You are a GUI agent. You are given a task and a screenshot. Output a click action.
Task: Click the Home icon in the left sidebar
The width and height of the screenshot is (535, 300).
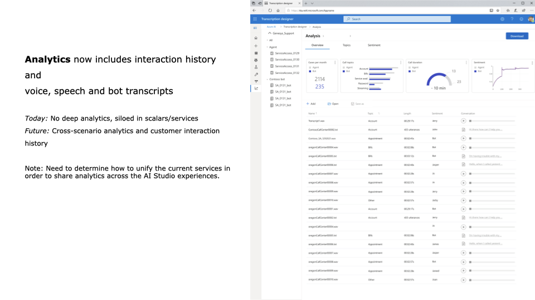[256, 38]
